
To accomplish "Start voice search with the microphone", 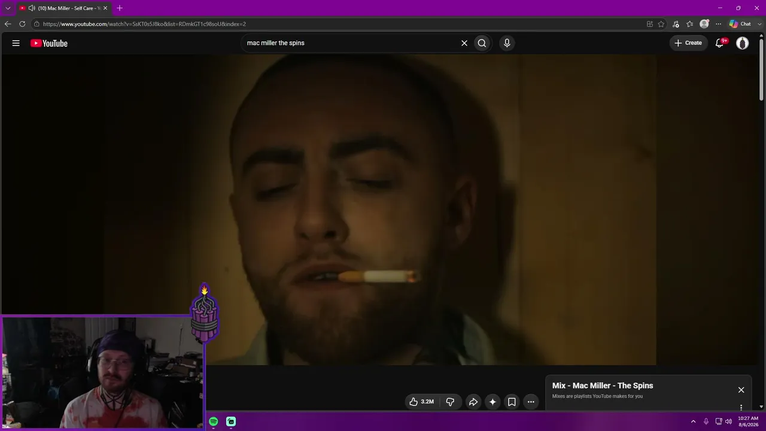I will pyautogui.click(x=507, y=43).
